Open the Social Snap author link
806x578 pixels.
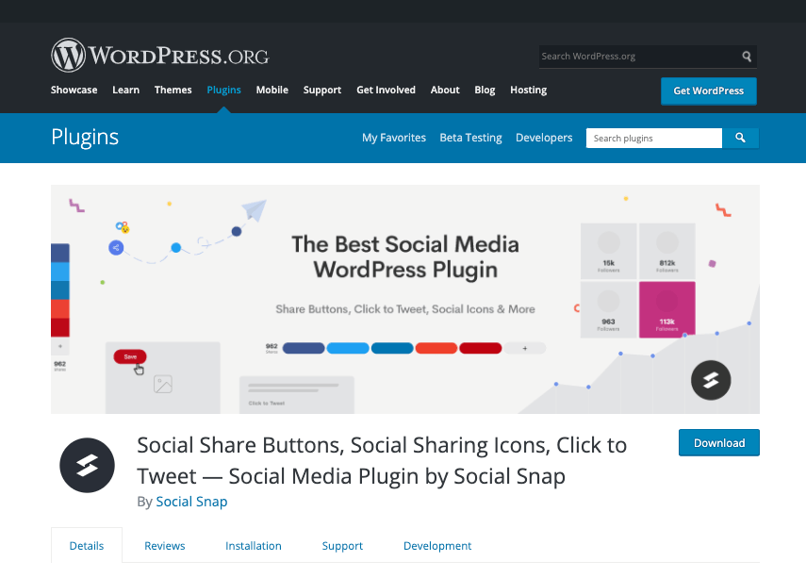191,502
